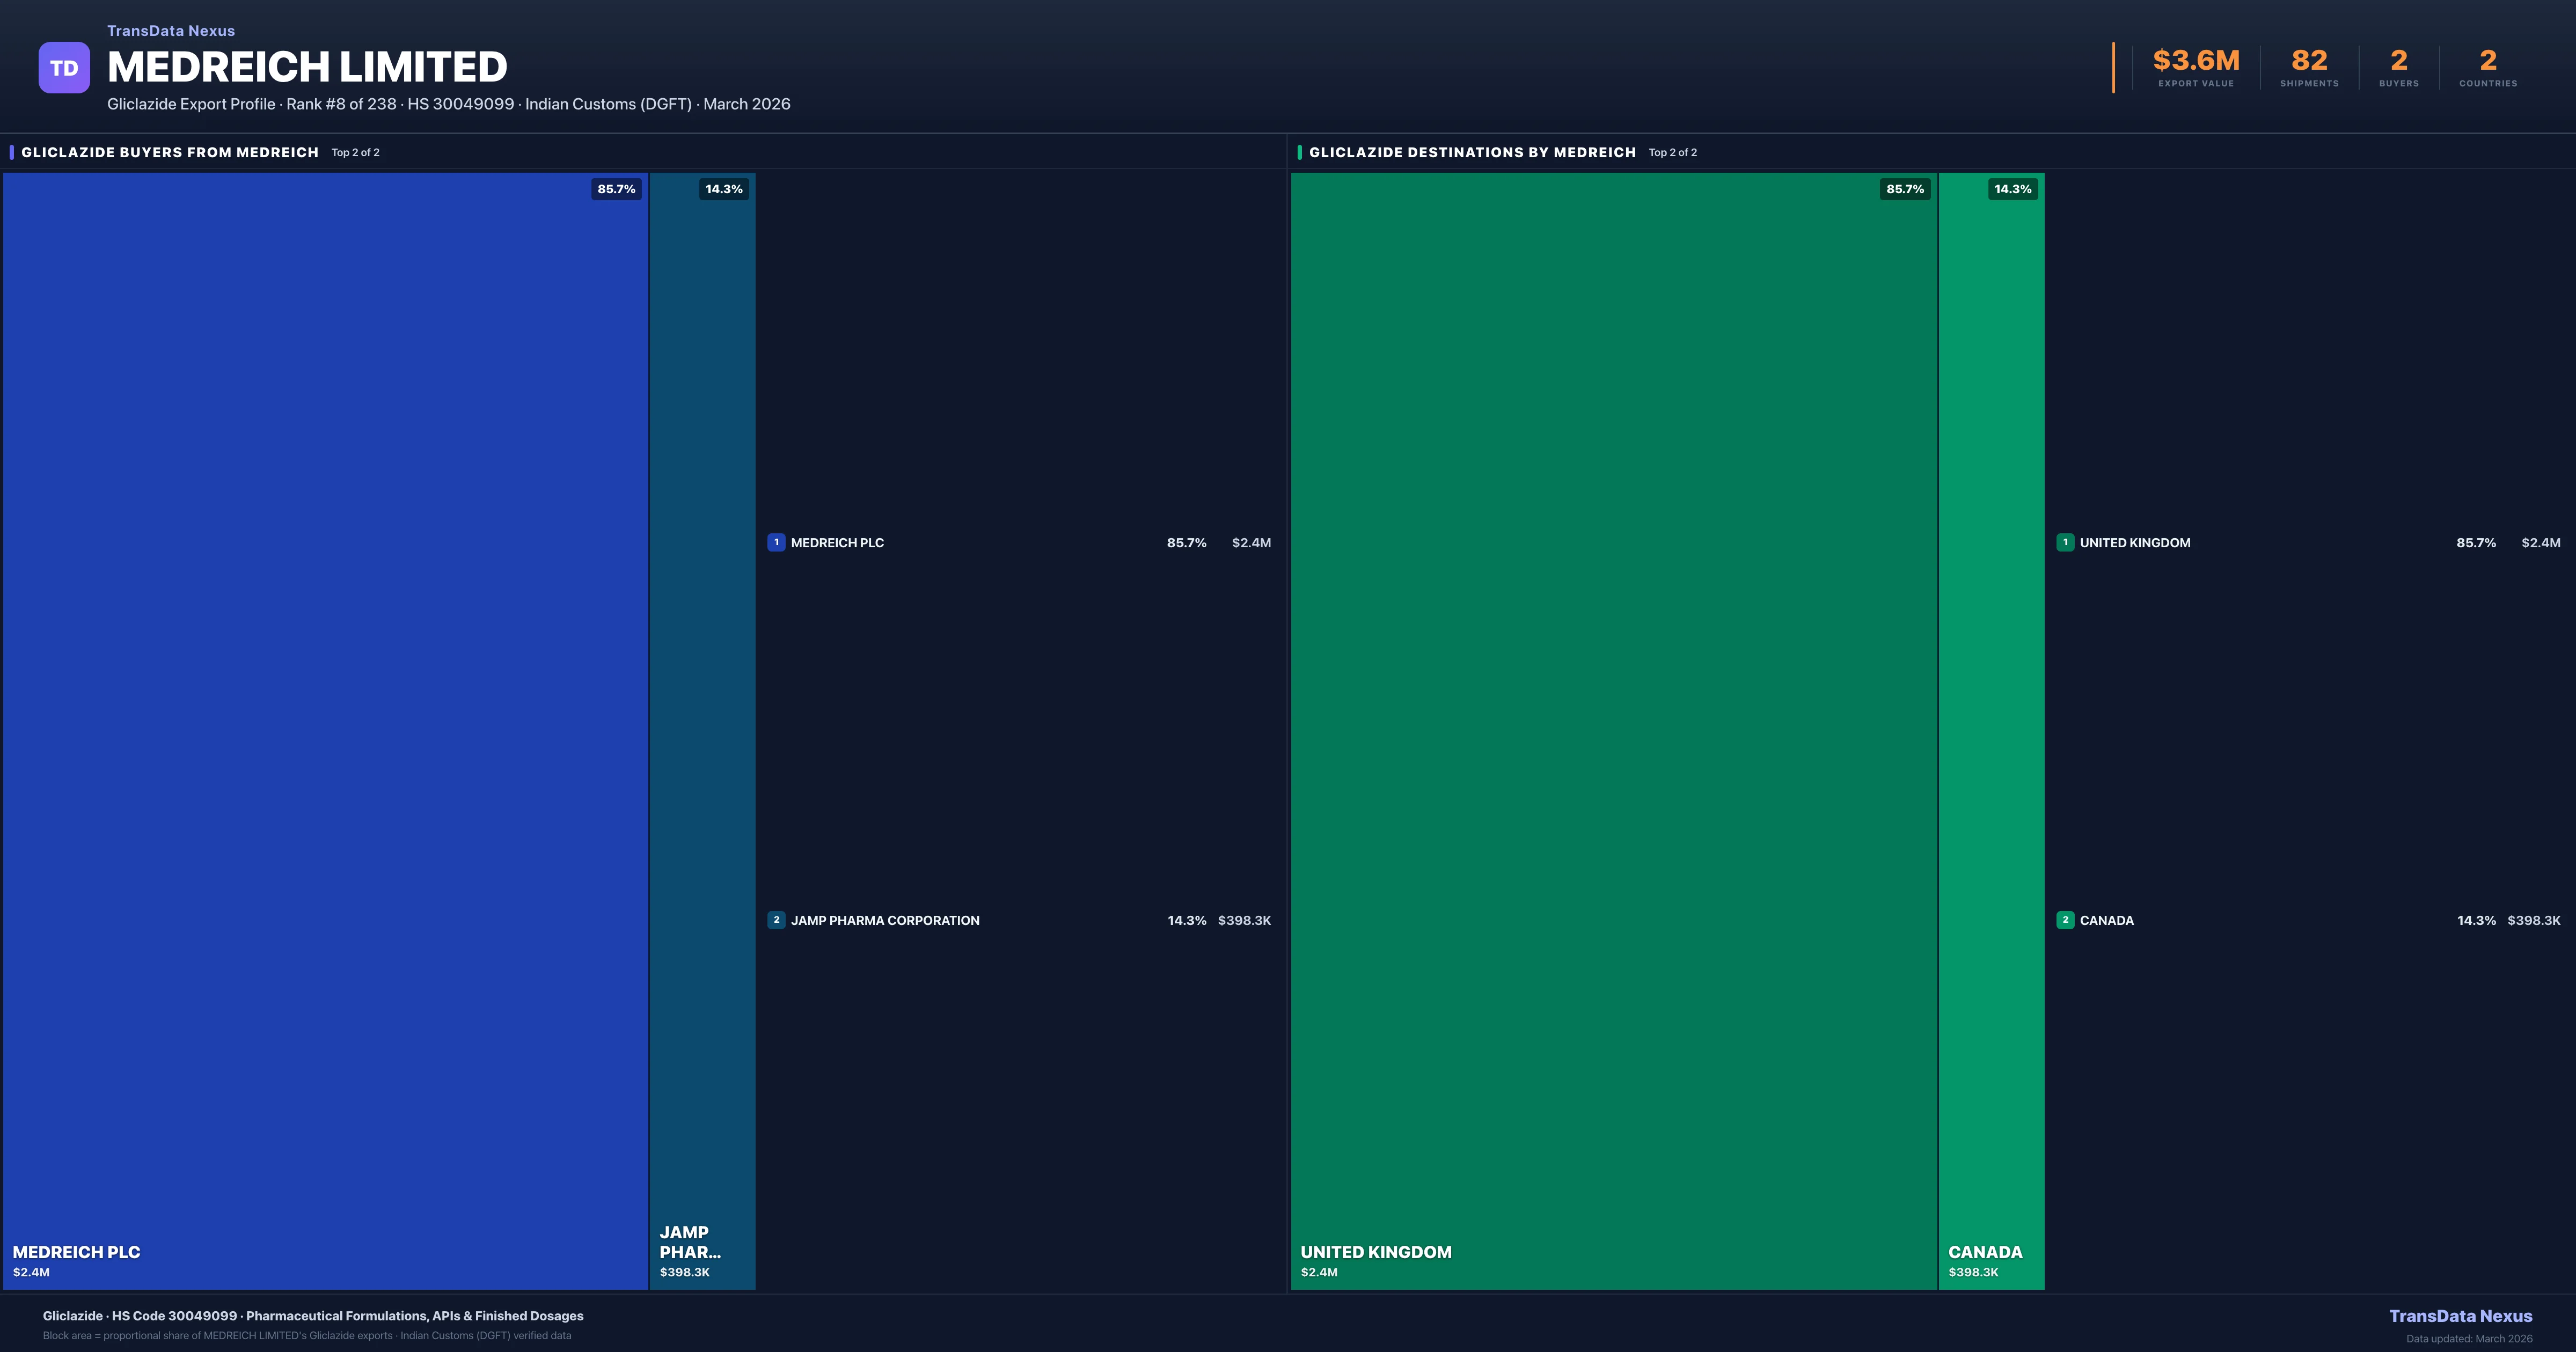Click the United Kingdom treemap block
Image resolution: width=2576 pixels, height=1352 pixels.
[x=1613, y=730]
